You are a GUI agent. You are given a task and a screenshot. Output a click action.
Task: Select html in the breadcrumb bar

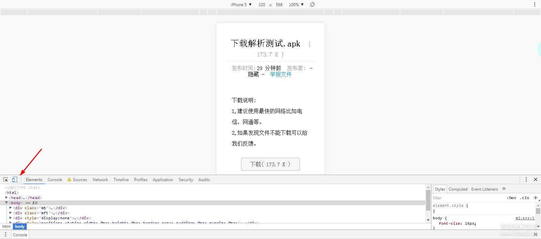point(6,226)
